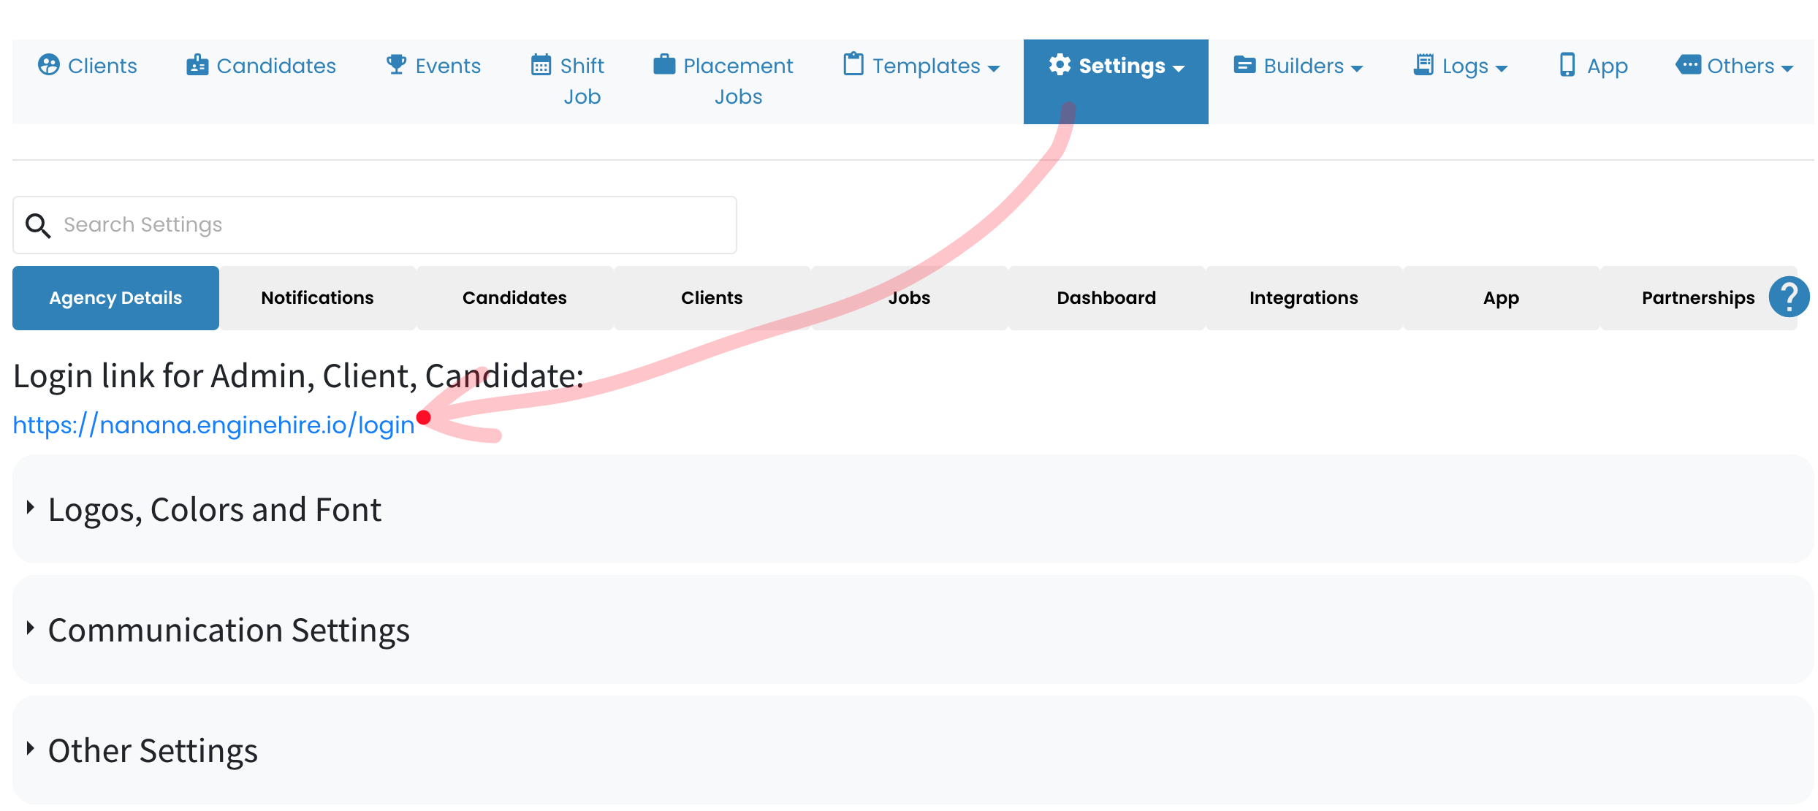
Task: Expand the Other Settings section
Action: tap(913, 750)
